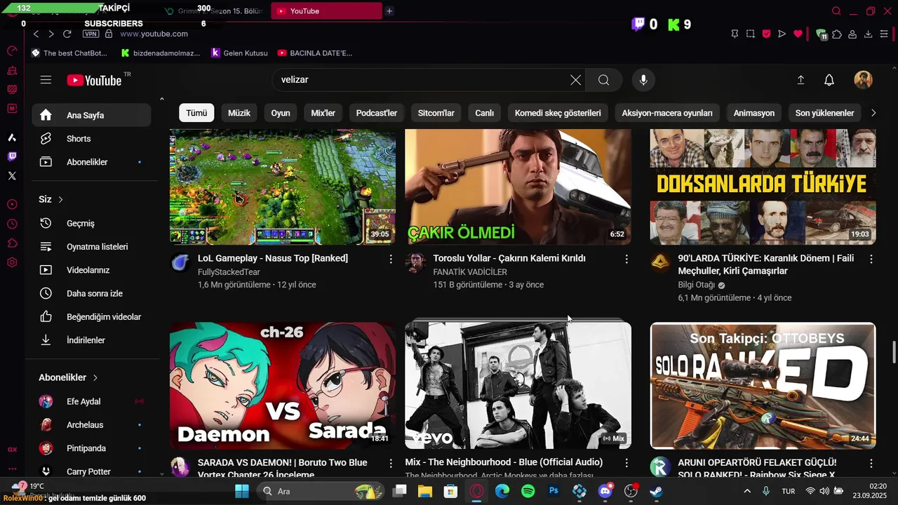The image size is (898, 505).
Task: Open FANATİK VADİCİLER channel link
Action: 470,272
